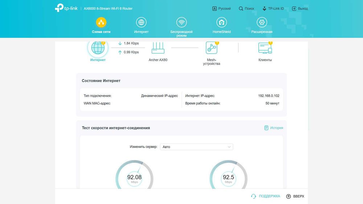363x204 pixels.
Task: Click ПОДДЕРЖКА support link
Action: tap(269, 196)
